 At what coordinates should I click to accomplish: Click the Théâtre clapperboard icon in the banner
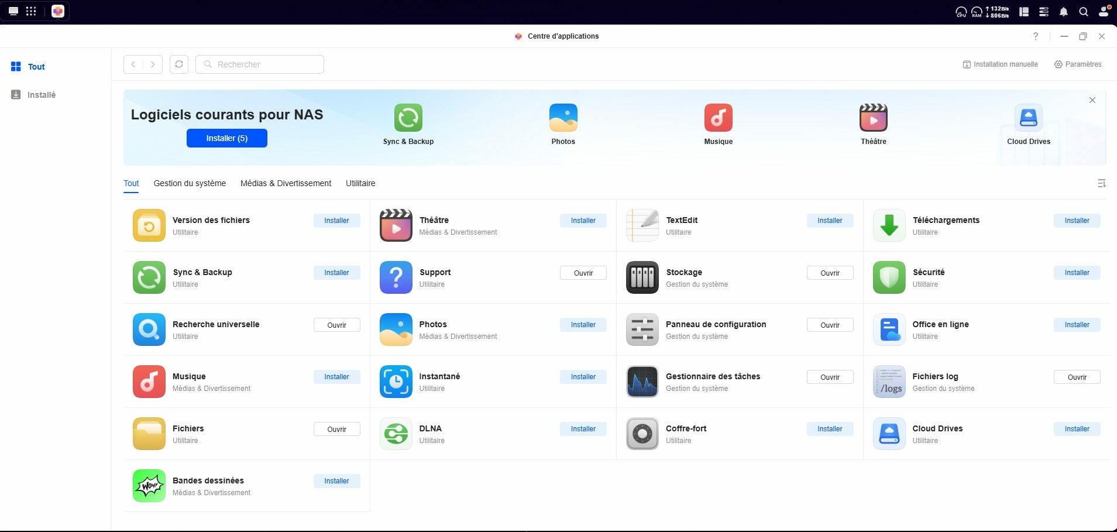pyautogui.click(x=873, y=118)
